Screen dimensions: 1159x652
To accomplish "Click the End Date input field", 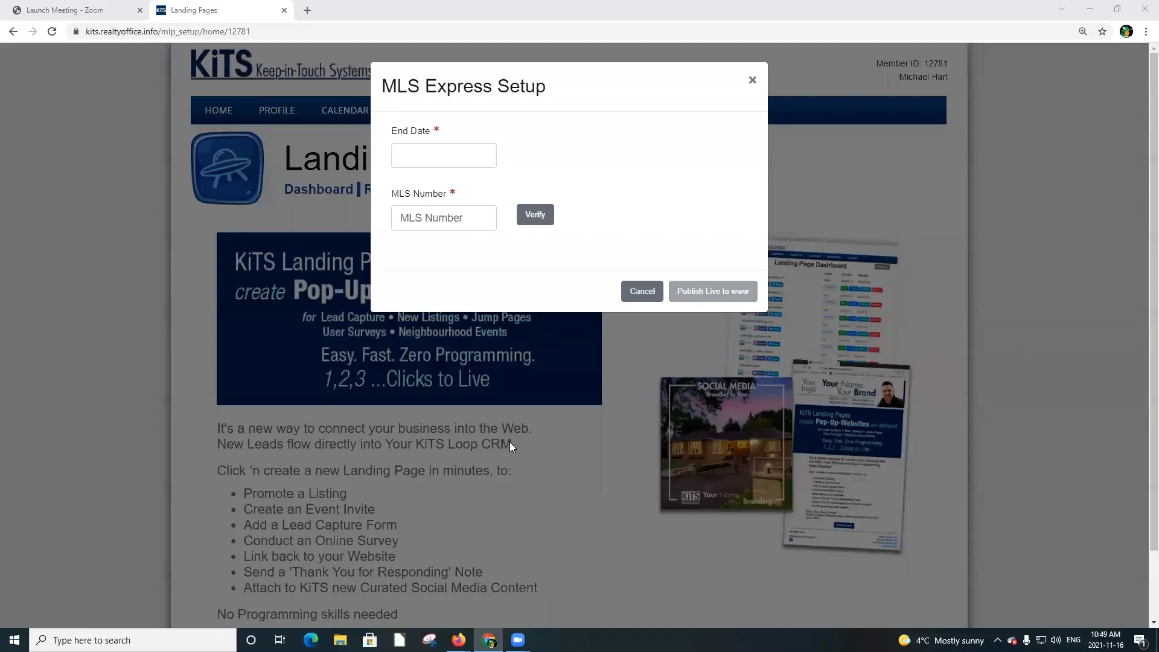I will tap(444, 156).
